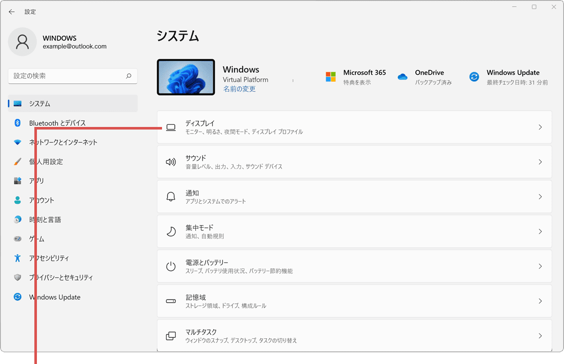This screenshot has width=564, height=364.
Task: Expand the 通知 settings row chevron
Action: 540,197
